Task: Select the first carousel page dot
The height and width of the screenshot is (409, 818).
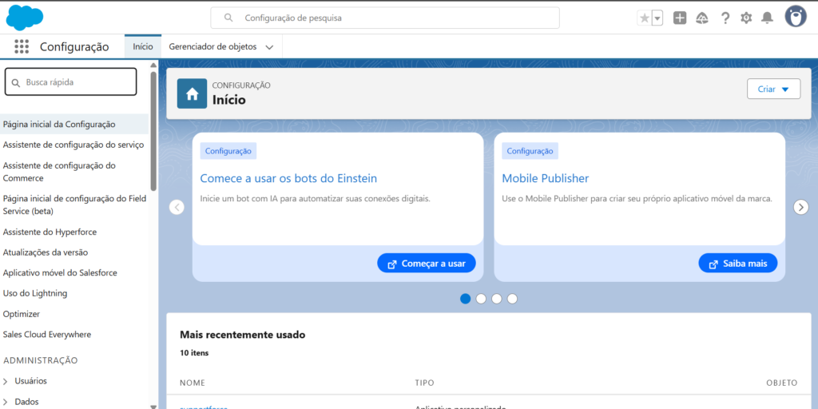Action: pyautogui.click(x=466, y=299)
